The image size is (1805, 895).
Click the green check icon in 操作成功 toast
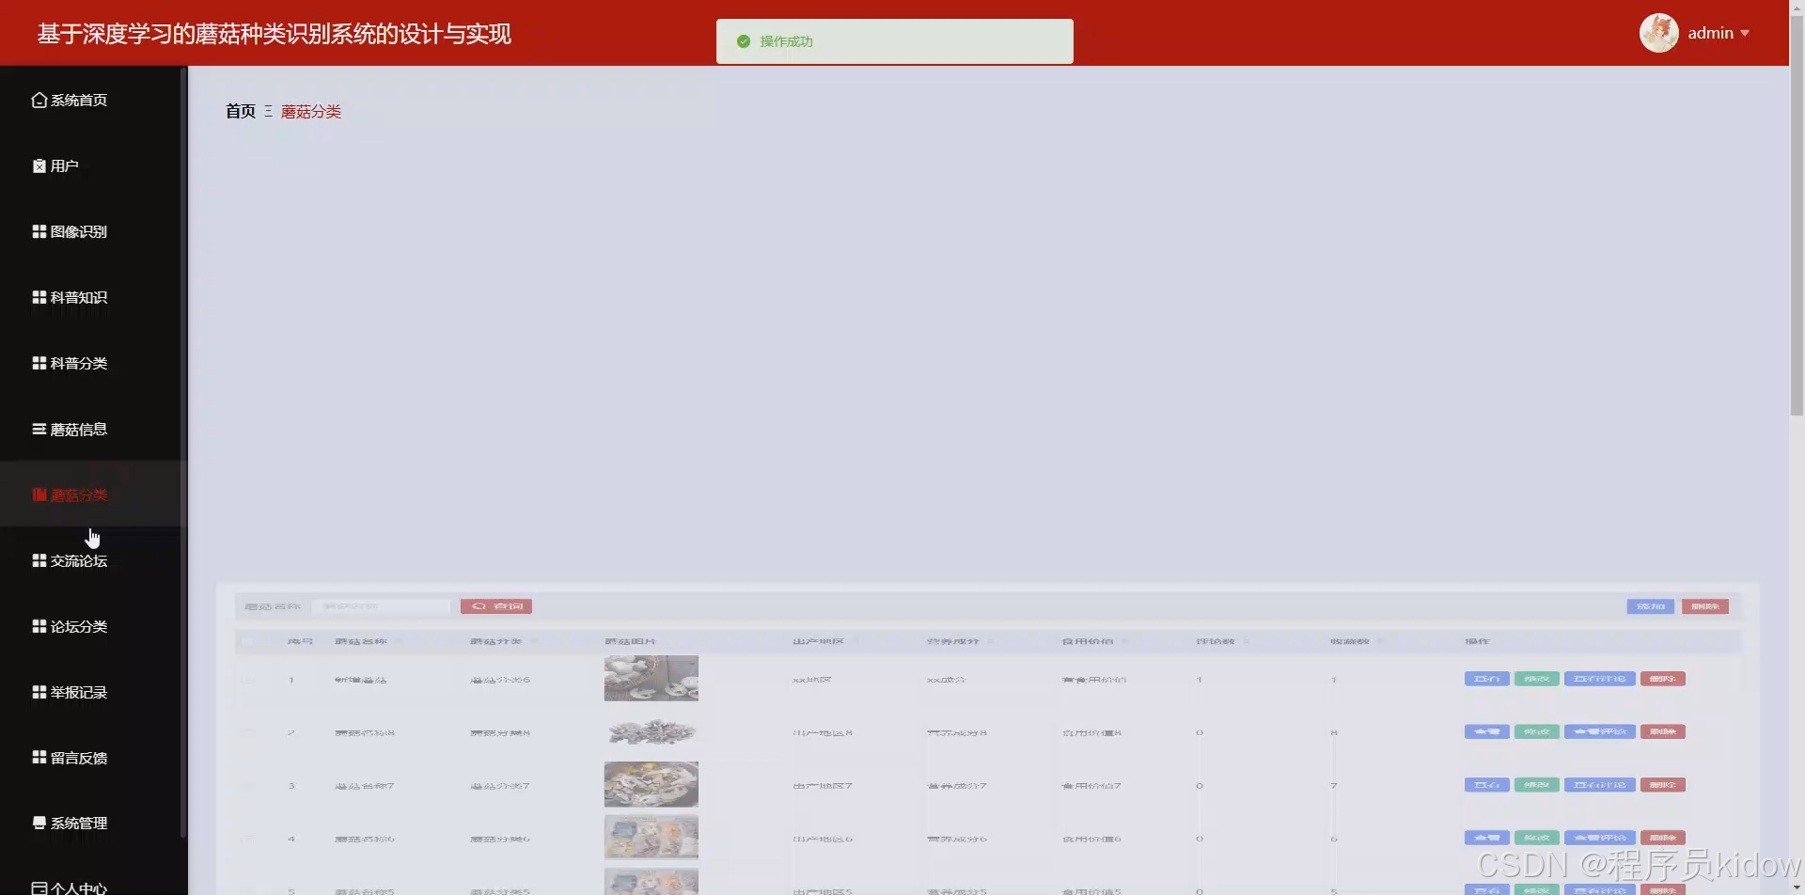coord(744,41)
